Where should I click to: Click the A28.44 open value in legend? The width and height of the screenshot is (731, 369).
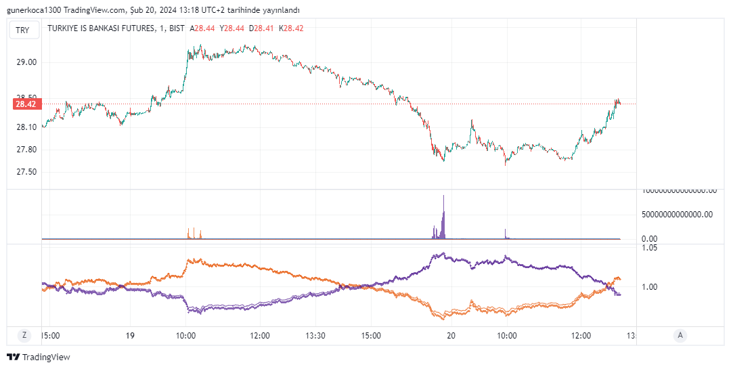pos(202,28)
